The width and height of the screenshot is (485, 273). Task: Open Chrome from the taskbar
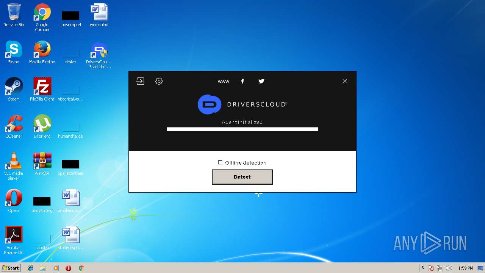tap(81, 268)
